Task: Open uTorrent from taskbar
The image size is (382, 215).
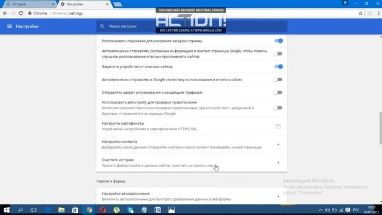Action: point(116,210)
